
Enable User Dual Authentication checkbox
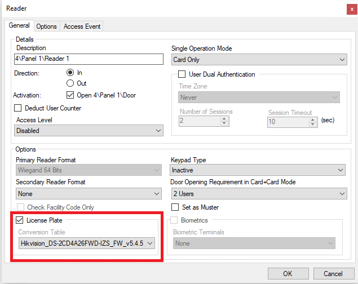point(182,74)
